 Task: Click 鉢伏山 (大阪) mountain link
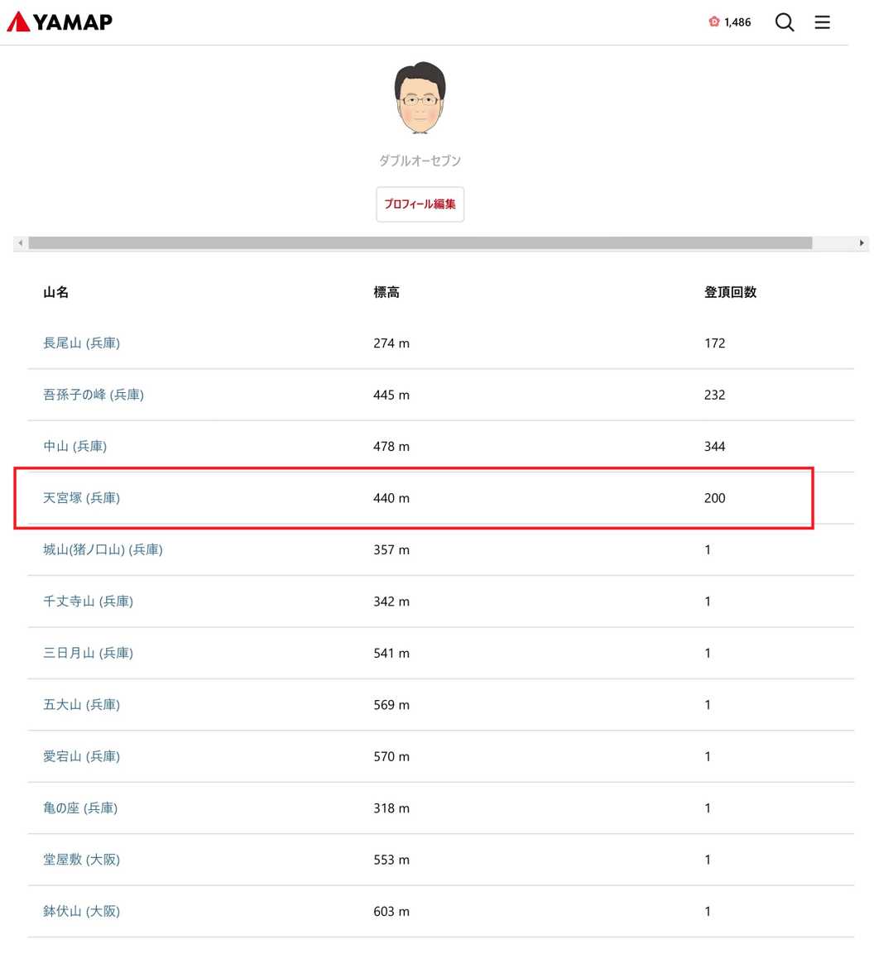point(81,911)
